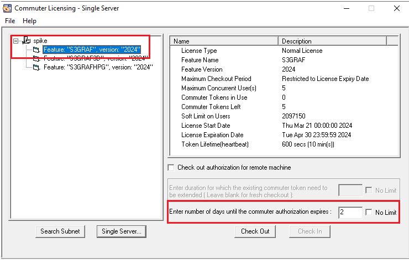Click the Check Out button
This screenshot has width=409, height=260.
coord(255,231)
